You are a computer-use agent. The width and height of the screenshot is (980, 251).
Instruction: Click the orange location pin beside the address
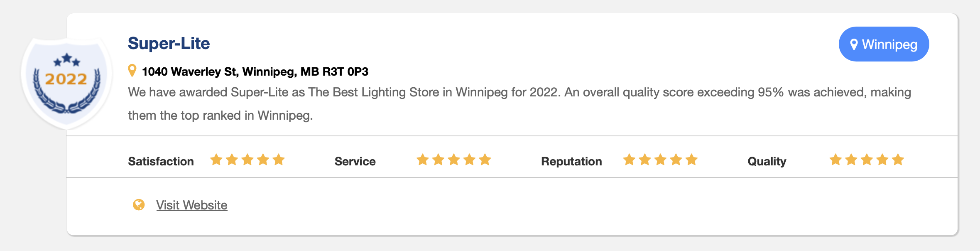pyautogui.click(x=132, y=71)
